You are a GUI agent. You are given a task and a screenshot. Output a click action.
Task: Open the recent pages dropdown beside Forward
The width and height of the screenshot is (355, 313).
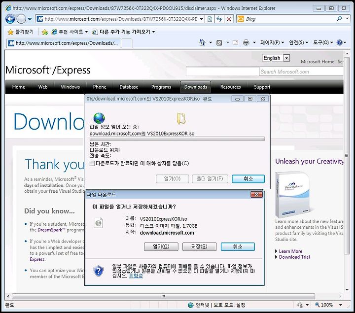[x=30, y=19]
